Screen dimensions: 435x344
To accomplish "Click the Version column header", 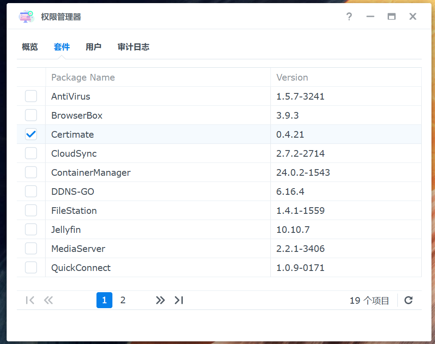I will pyautogui.click(x=292, y=77).
